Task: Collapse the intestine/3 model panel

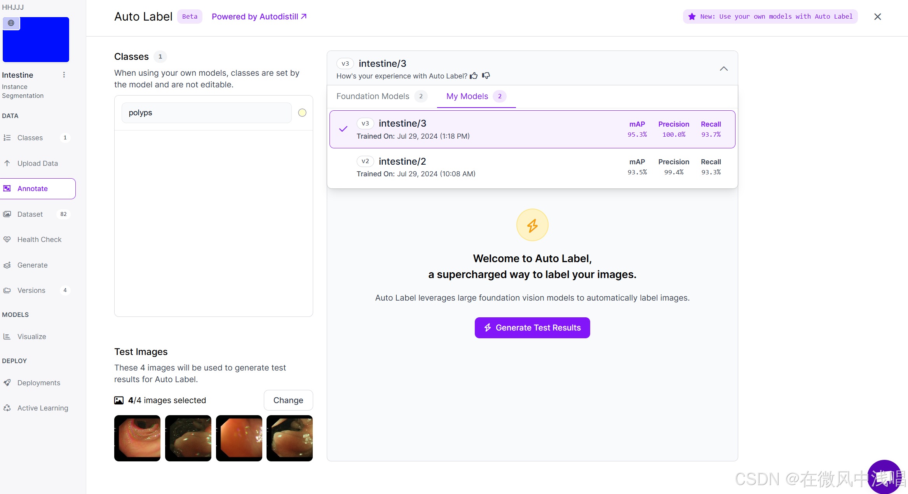Action: 723,68
